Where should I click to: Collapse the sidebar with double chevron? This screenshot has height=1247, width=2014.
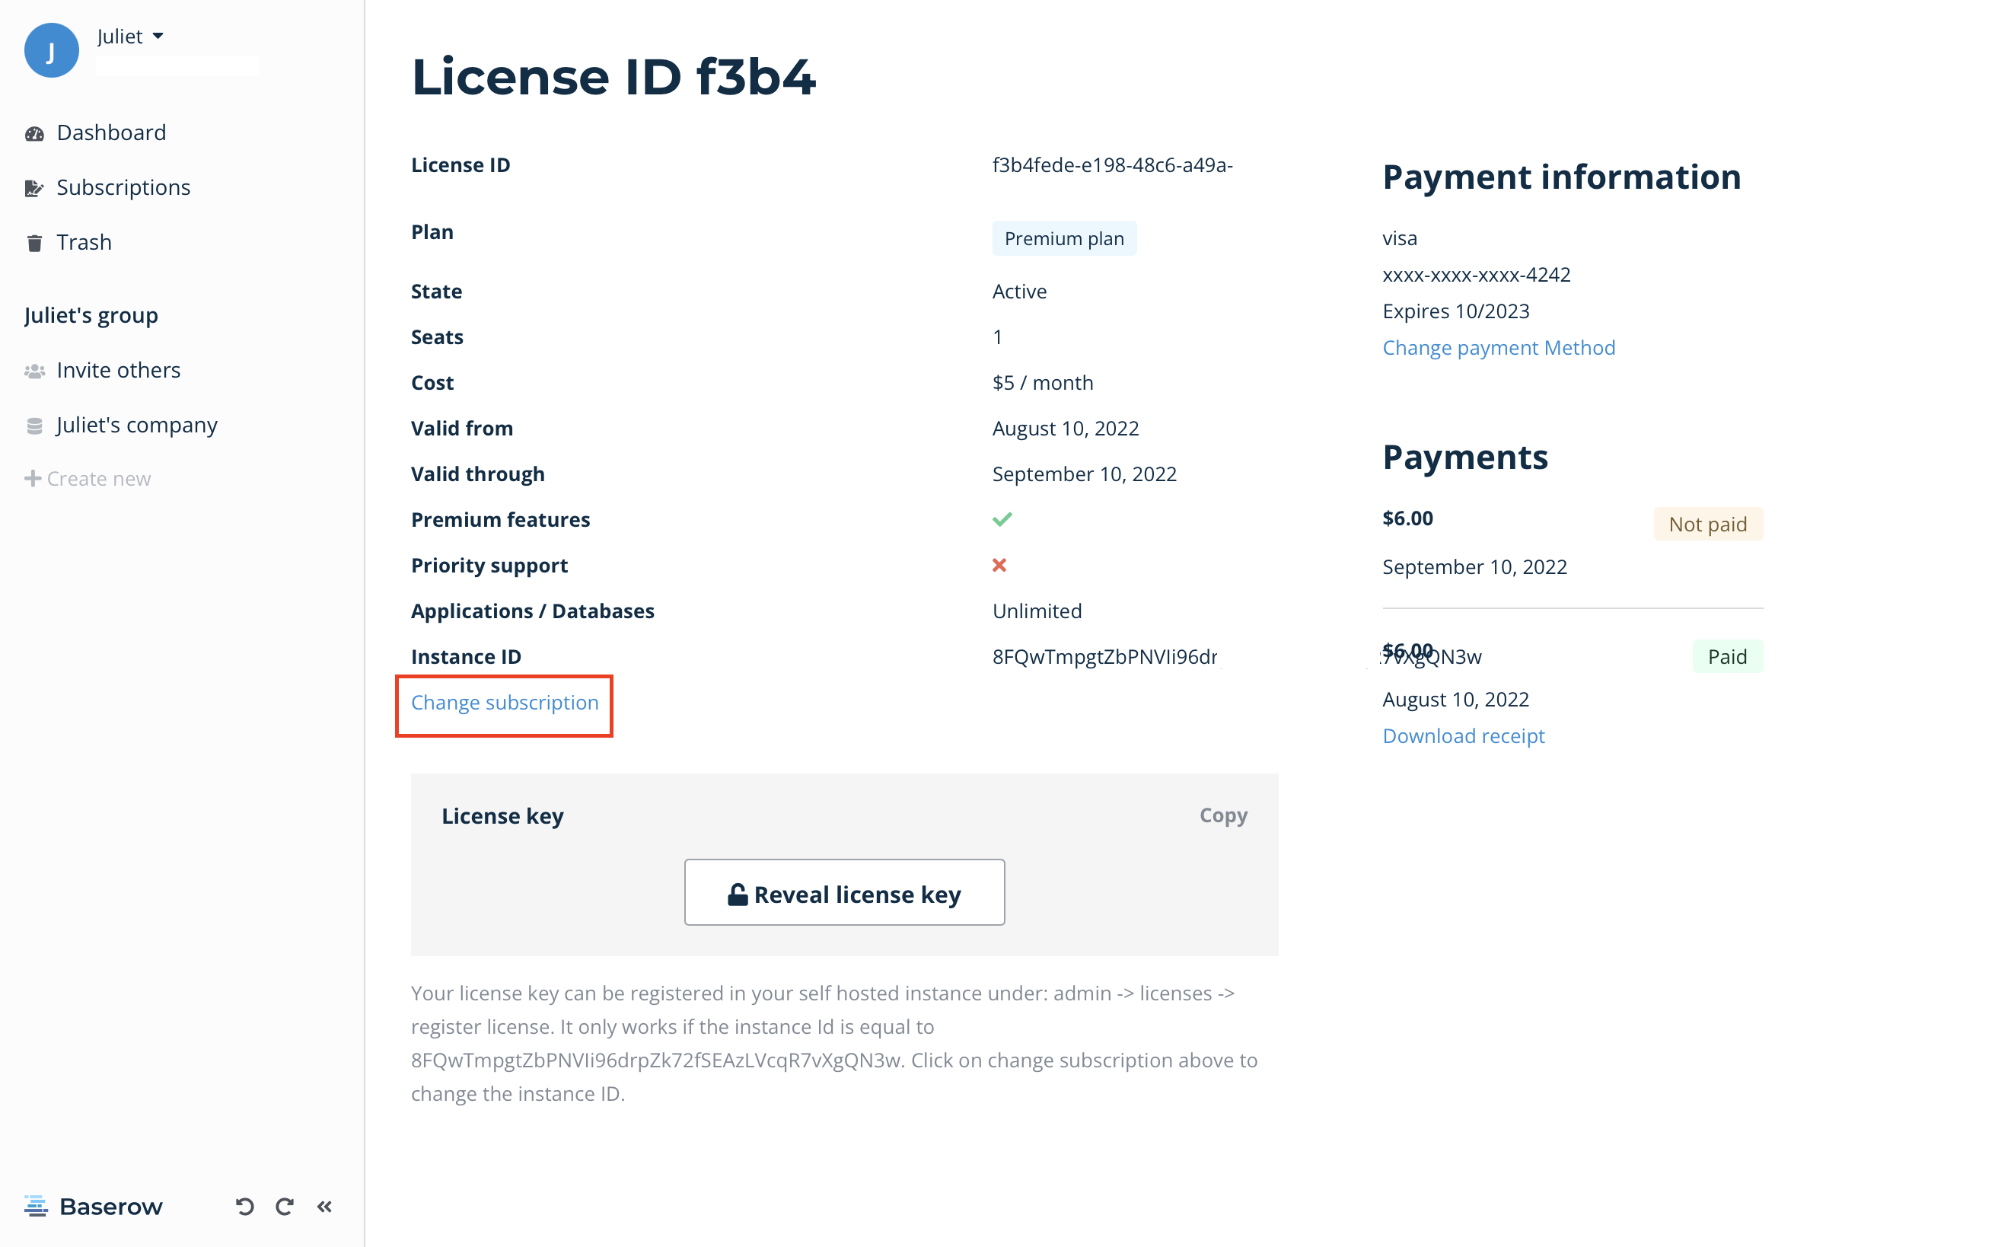click(325, 1207)
